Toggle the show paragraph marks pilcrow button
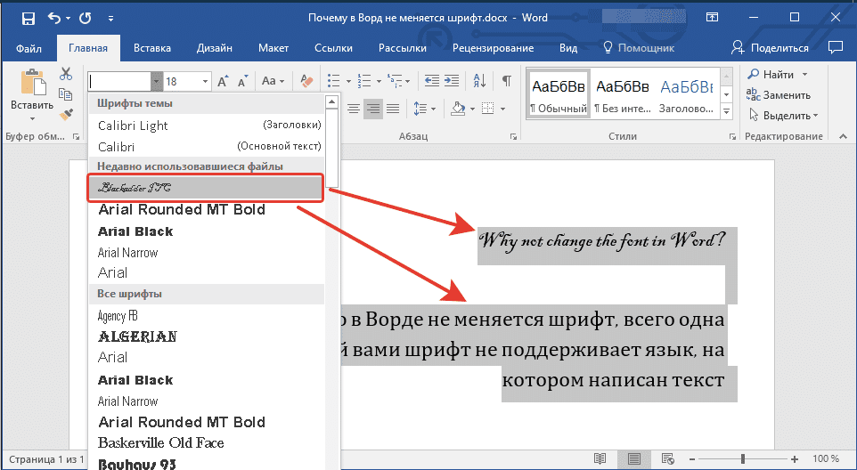Image resolution: width=857 pixels, height=470 pixels. [x=506, y=81]
